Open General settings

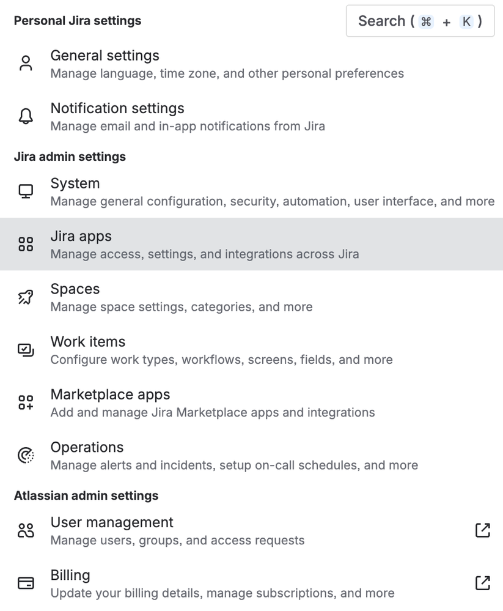click(x=105, y=56)
